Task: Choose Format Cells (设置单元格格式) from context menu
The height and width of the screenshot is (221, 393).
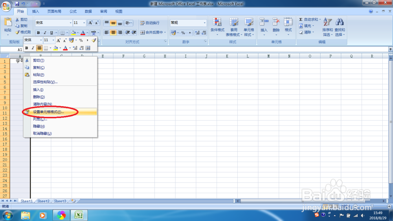Action: (60, 112)
